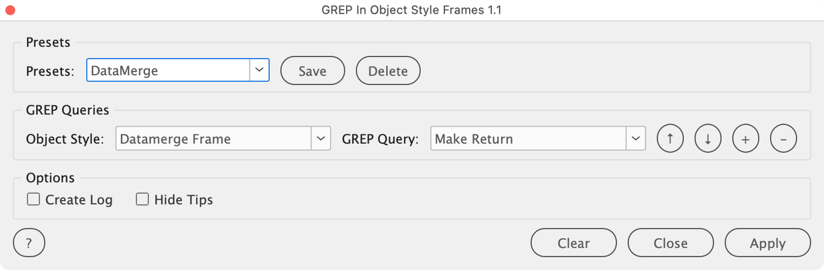Expand the GREP Query dropdown arrow
Viewport: 824px width, 270px height.
pos(636,139)
